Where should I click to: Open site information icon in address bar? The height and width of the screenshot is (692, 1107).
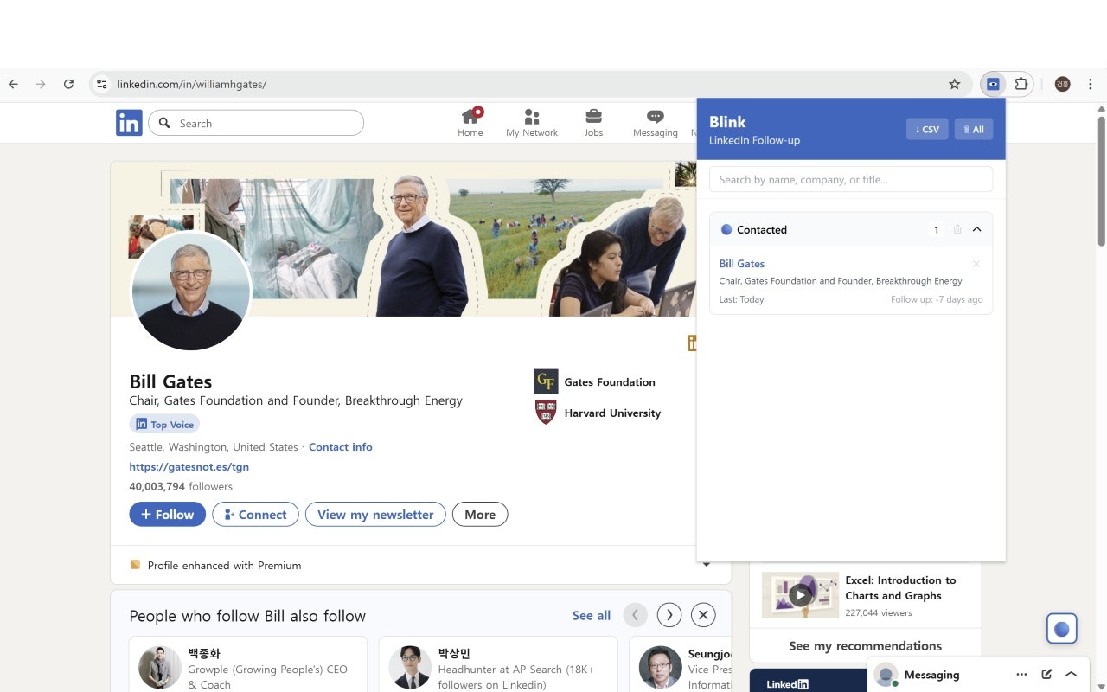(101, 84)
